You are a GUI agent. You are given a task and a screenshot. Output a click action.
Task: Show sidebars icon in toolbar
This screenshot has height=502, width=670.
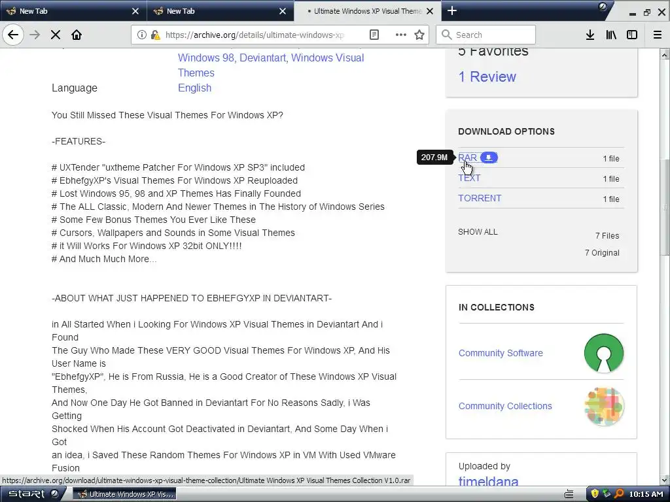point(632,35)
